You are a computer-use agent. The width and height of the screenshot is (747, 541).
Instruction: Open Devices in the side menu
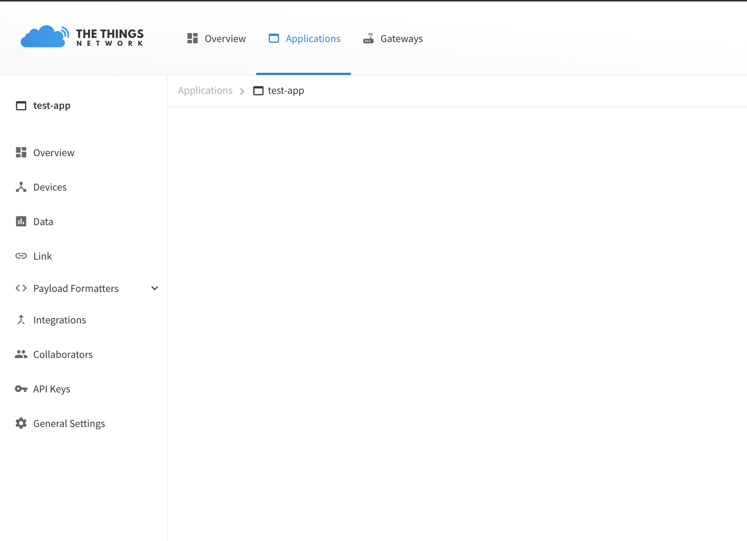click(50, 187)
